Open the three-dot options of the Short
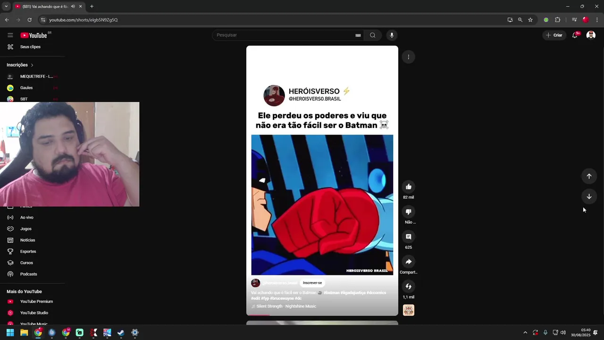 [409, 57]
